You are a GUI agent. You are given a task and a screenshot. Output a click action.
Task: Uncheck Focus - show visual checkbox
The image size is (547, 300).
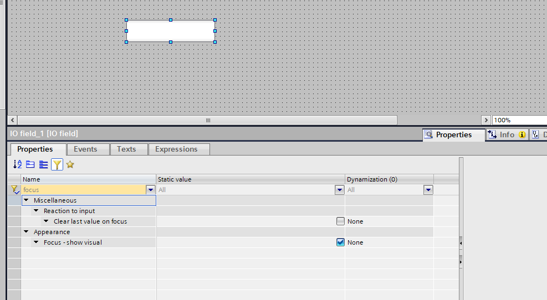[340, 242]
